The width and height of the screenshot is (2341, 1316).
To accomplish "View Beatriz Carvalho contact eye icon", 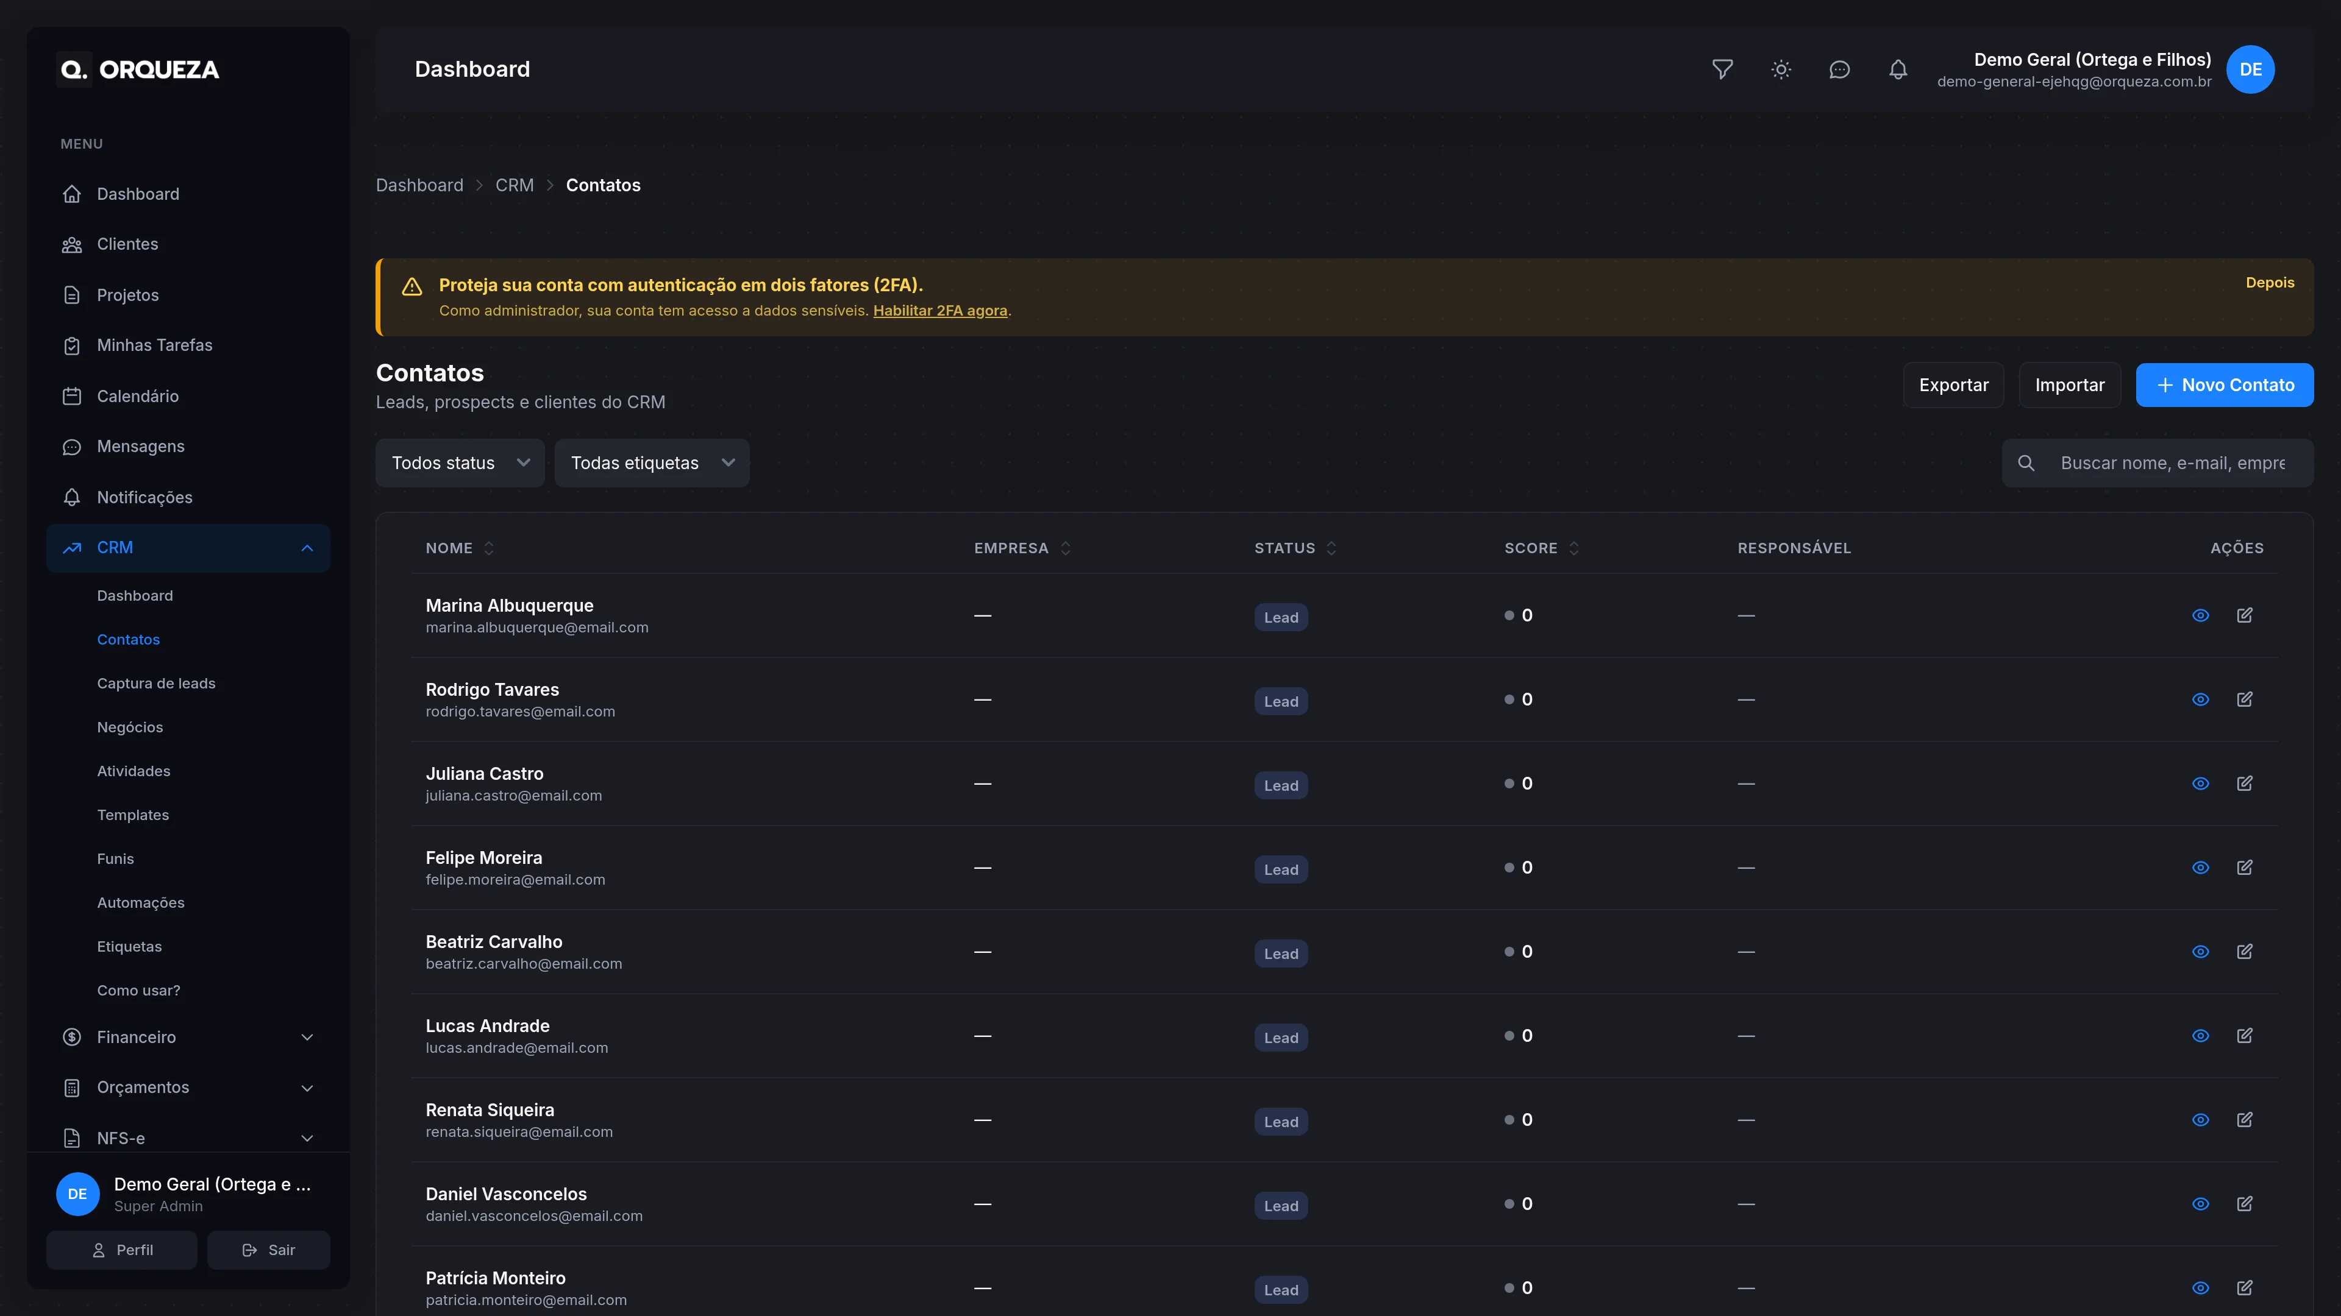I will pos(2200,952).
